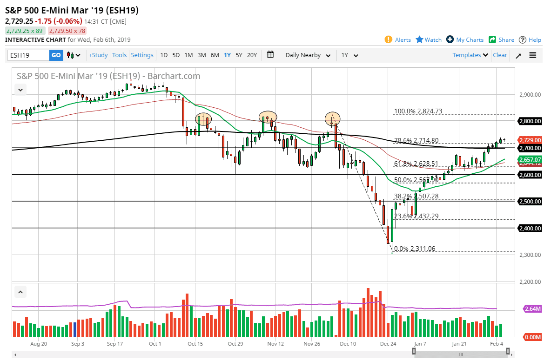
Task: Open the hamburger chart menu icon
Action: (532, 55)
